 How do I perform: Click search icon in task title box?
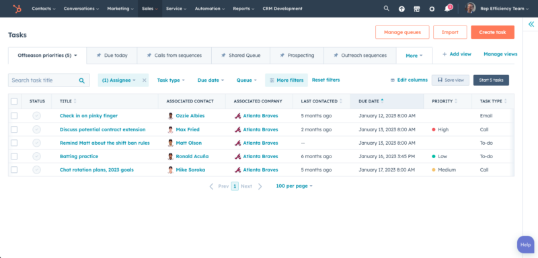pyautogui.click(x=81, y=80)
